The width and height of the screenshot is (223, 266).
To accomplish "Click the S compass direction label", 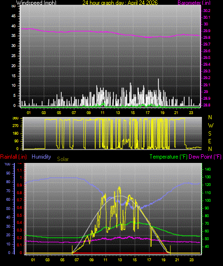I will click(x=210, y=134).
